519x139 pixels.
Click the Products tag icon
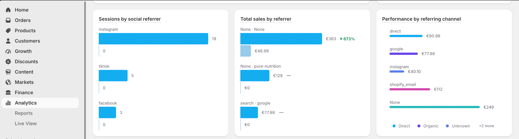pos(8,31)
